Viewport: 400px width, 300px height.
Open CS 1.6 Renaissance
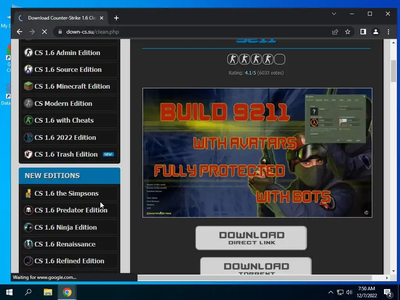[x=69, y=244]
